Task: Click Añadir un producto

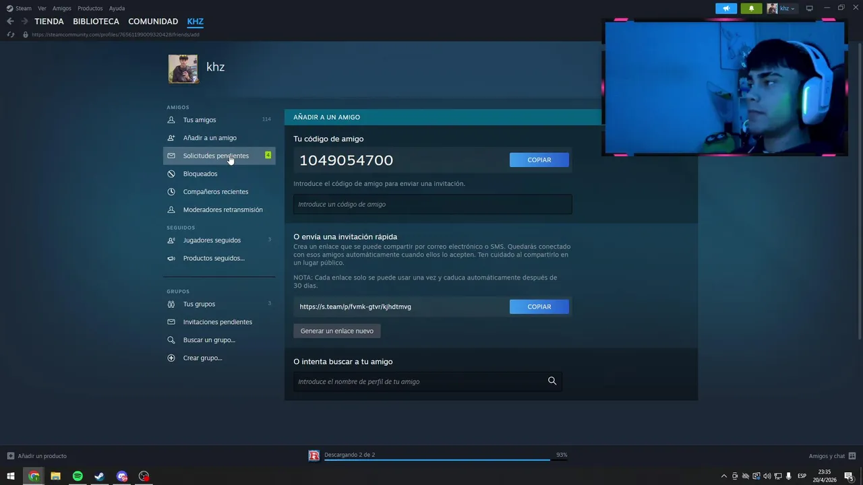Action: (x=37, y=456)
